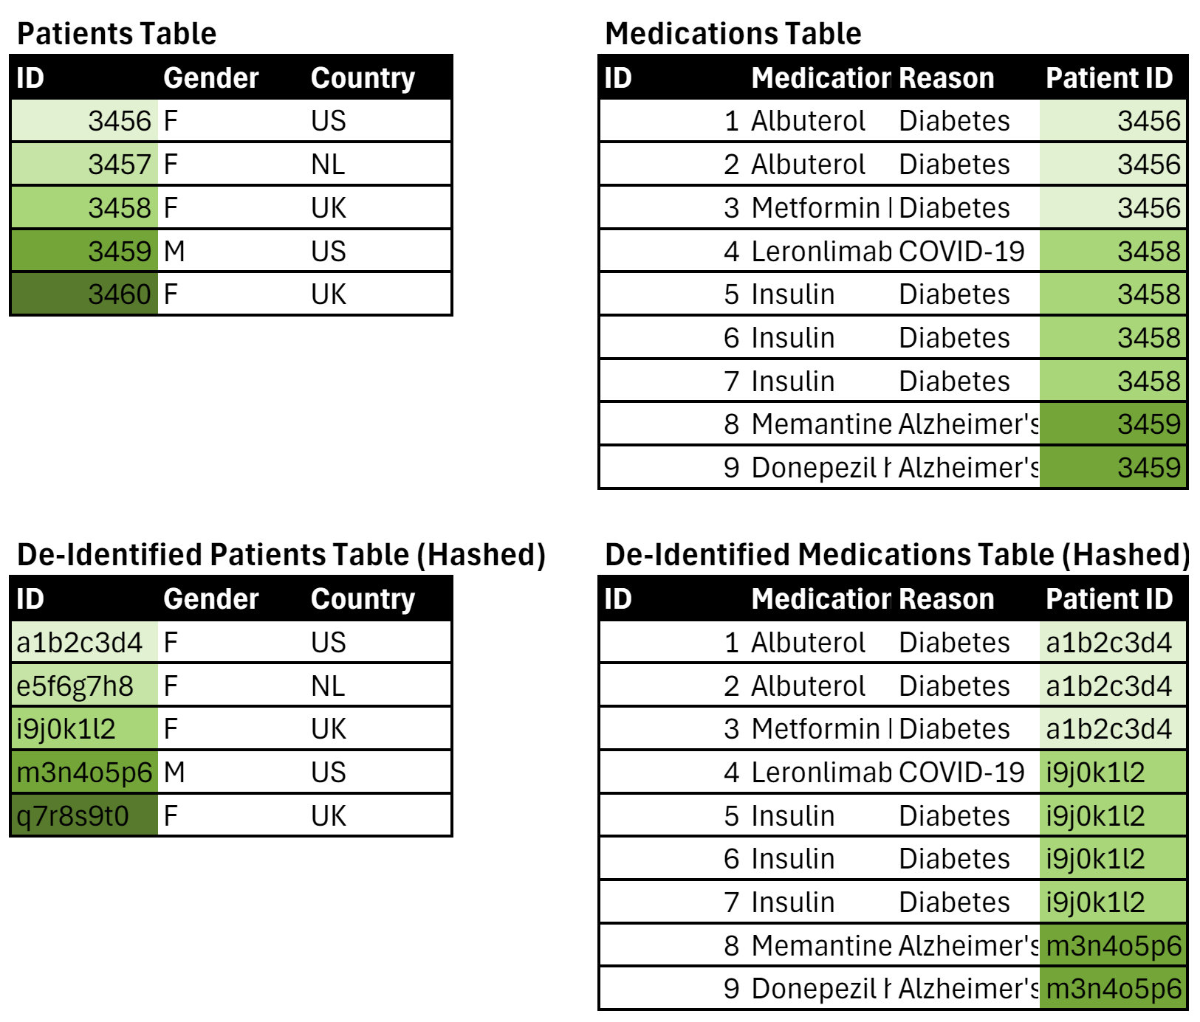
Task: Click COVID-19 reason in De-Identified Medications Table
Action: pos(961,773)
